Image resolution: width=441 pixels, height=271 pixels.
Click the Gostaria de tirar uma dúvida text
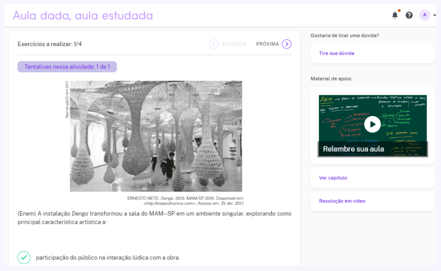click(345, 36)
